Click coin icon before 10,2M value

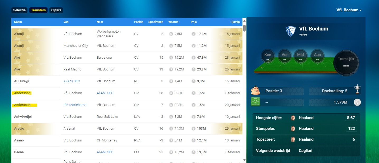pos(171,152)
